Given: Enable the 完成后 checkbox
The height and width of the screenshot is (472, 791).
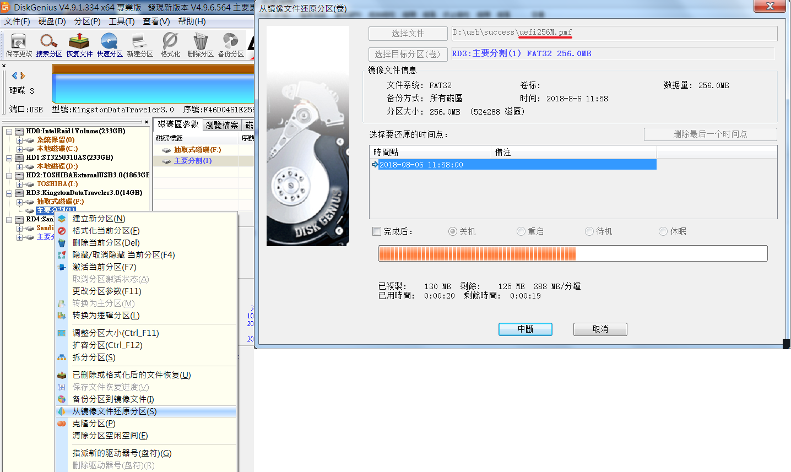Looking at the screenshot, I should click(377, 231).
